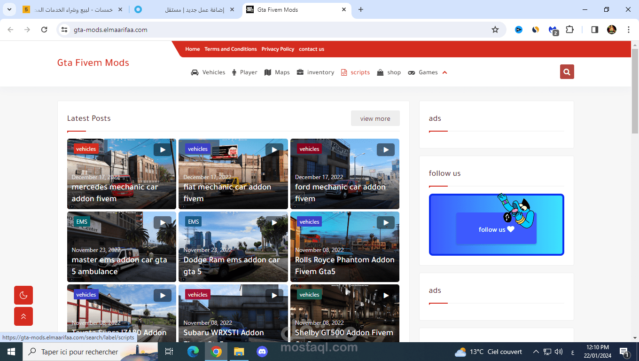639x361 pixels.
Task: View site information icon in address bar
Action: click(x=65, y=30)
